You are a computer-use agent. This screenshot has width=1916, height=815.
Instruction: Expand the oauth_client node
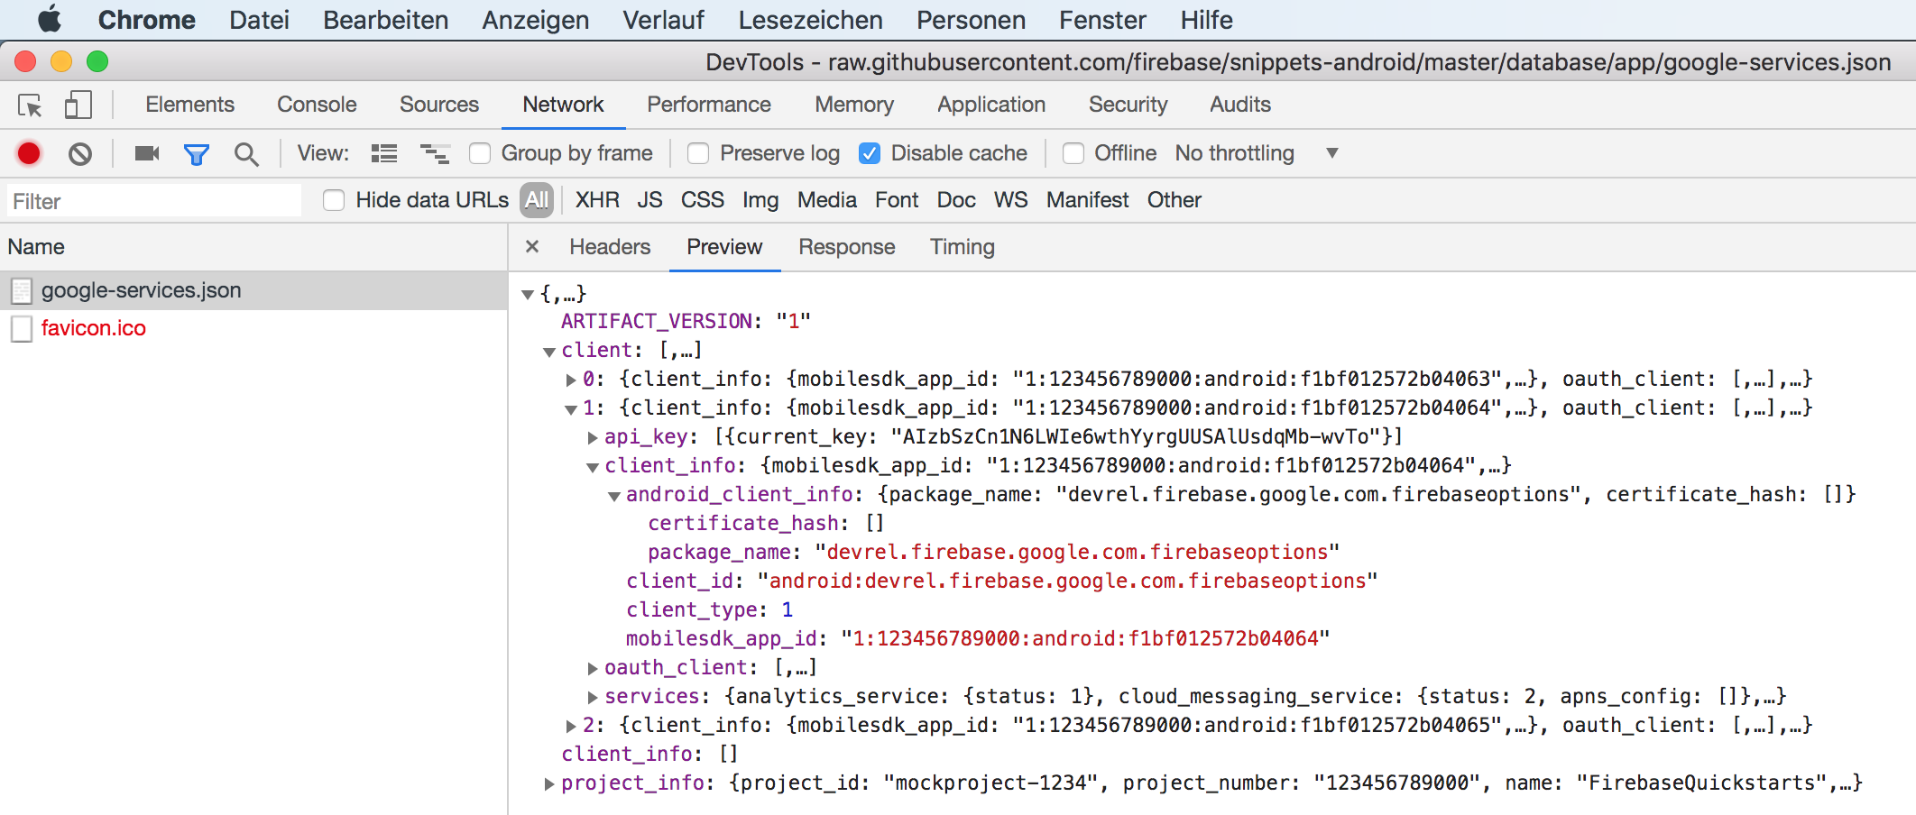593,668
